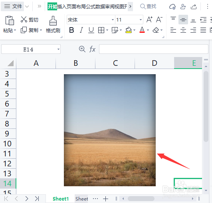Click the E14 name box

(x=28, y=49)
